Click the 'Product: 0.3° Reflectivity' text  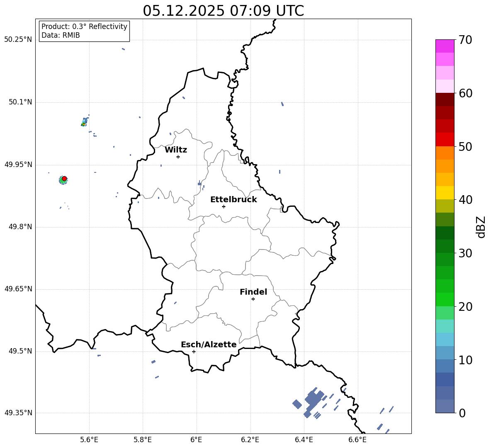pyautogui.click(x=84, y=27)
